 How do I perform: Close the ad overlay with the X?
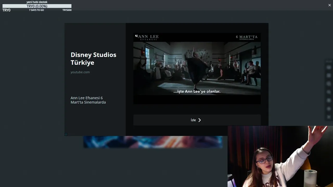pyautogui.click(x=329, y=5)
